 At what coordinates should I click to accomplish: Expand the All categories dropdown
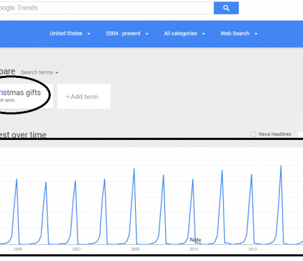tap(185, 33)
